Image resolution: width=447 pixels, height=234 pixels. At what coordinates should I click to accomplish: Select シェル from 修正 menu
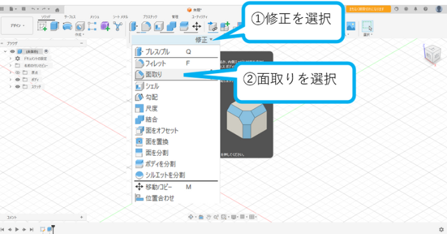(x=176, y=86)
